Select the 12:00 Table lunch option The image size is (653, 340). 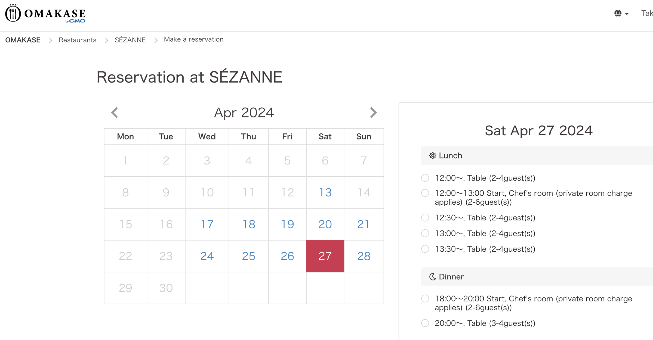(425, 178)
